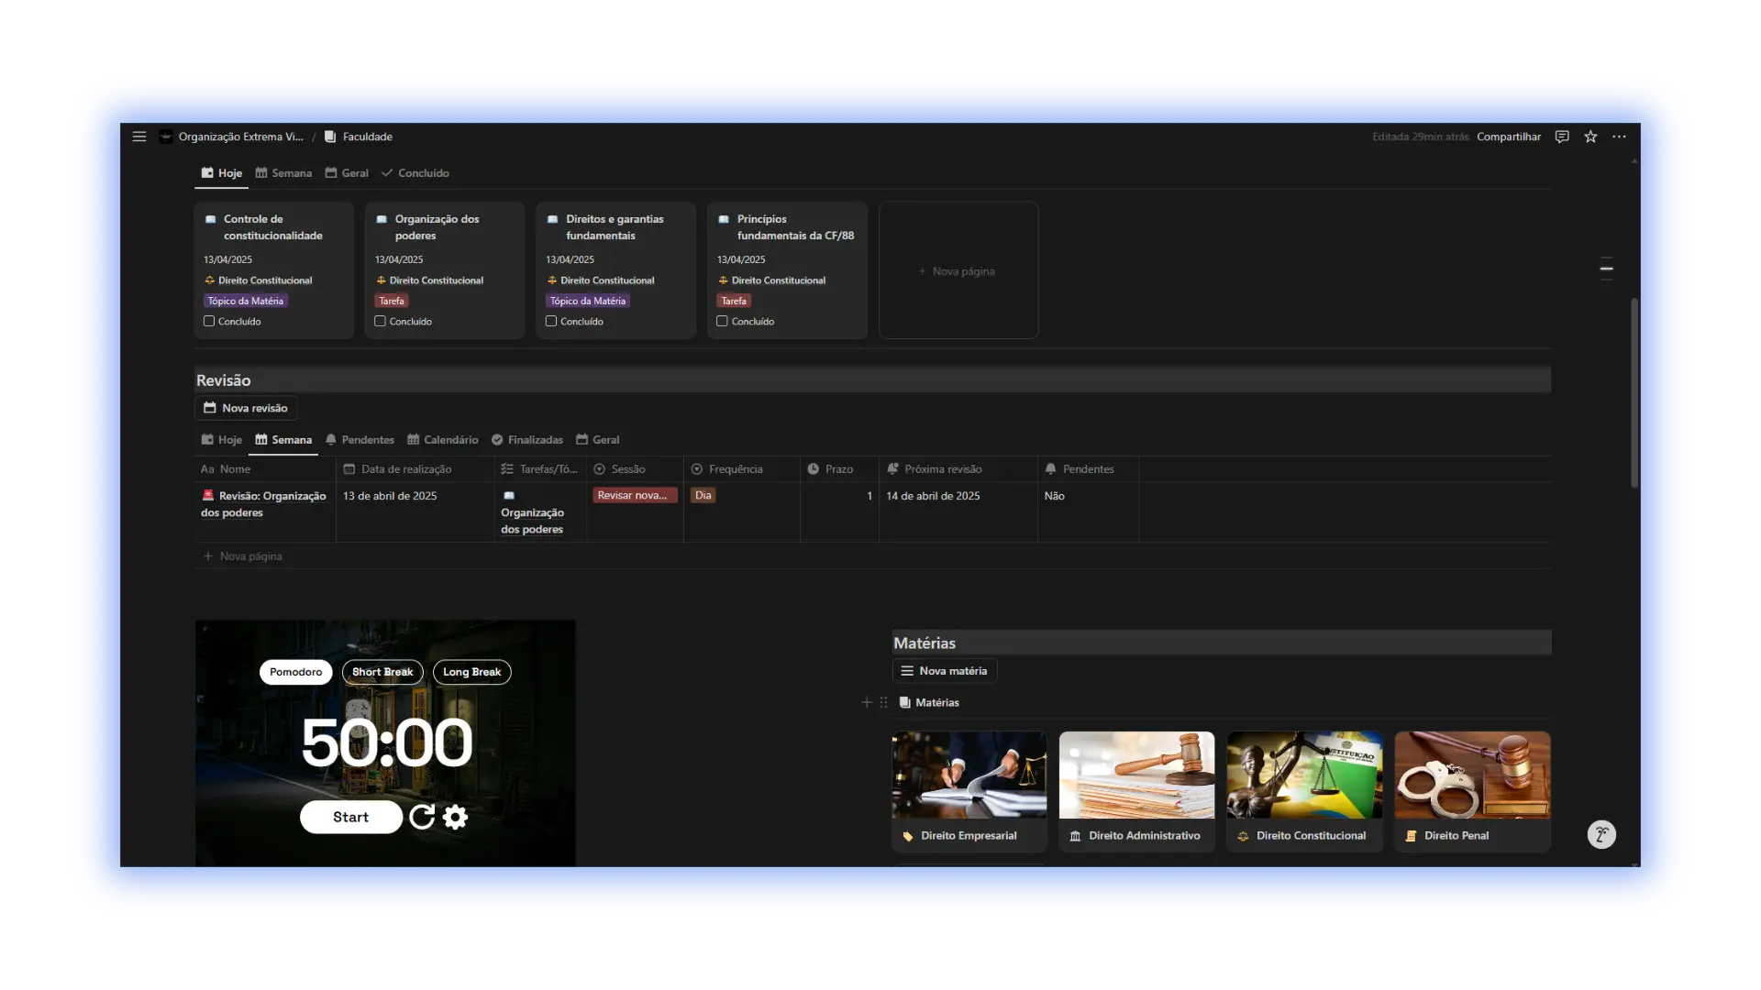Switch to the Calendário tab in Revisão
Viewport: 1761px width, 990px height.
pos(442,440)
